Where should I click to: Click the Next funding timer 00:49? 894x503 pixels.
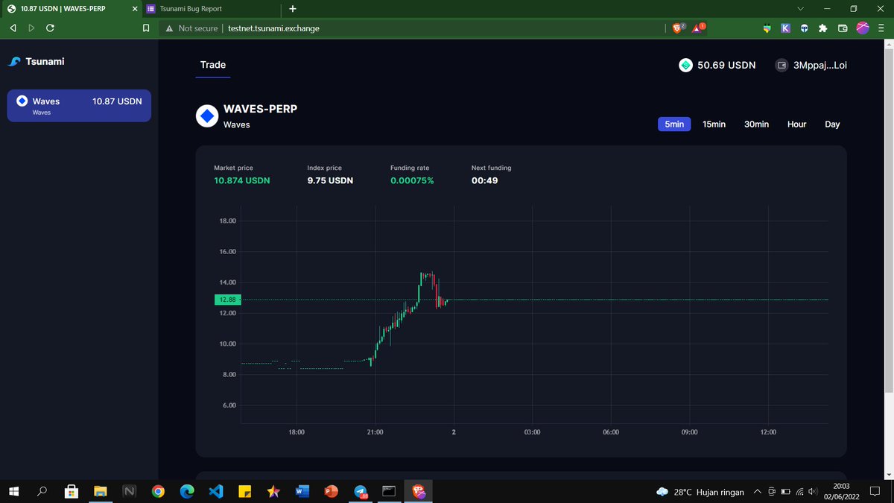[484, 180]
